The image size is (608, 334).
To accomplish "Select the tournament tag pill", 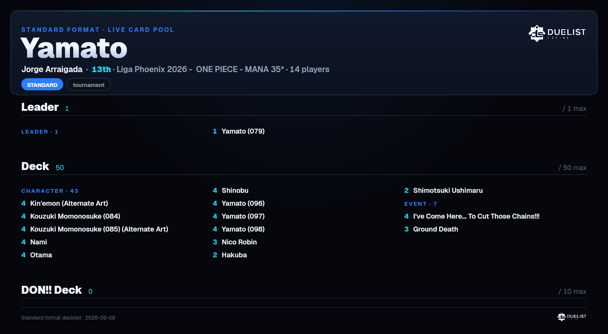I will [x=89, y=85].
